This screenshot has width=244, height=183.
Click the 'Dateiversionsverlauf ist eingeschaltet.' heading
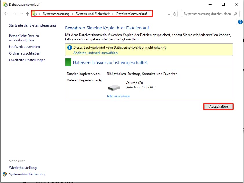[x=110, y=63]
